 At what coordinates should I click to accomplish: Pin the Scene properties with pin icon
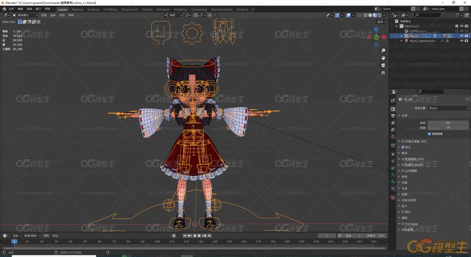coord(467,99)
